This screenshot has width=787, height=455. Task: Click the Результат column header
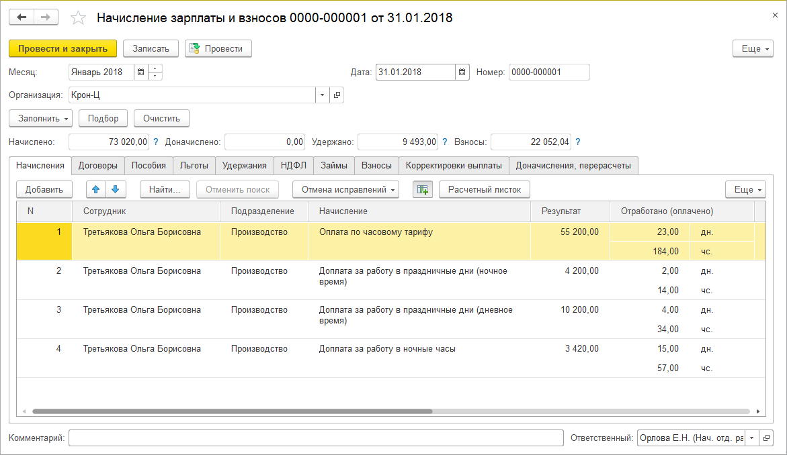[570, 211]
